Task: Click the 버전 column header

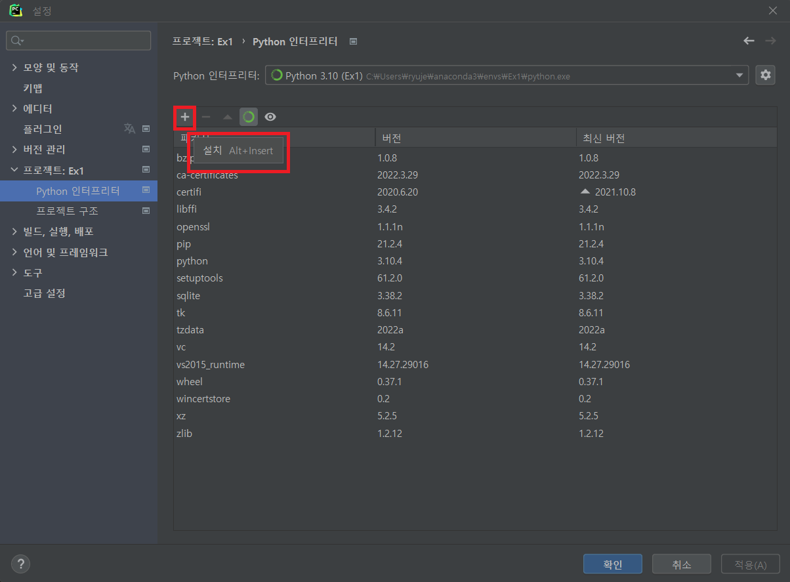Action: [476, 138]
